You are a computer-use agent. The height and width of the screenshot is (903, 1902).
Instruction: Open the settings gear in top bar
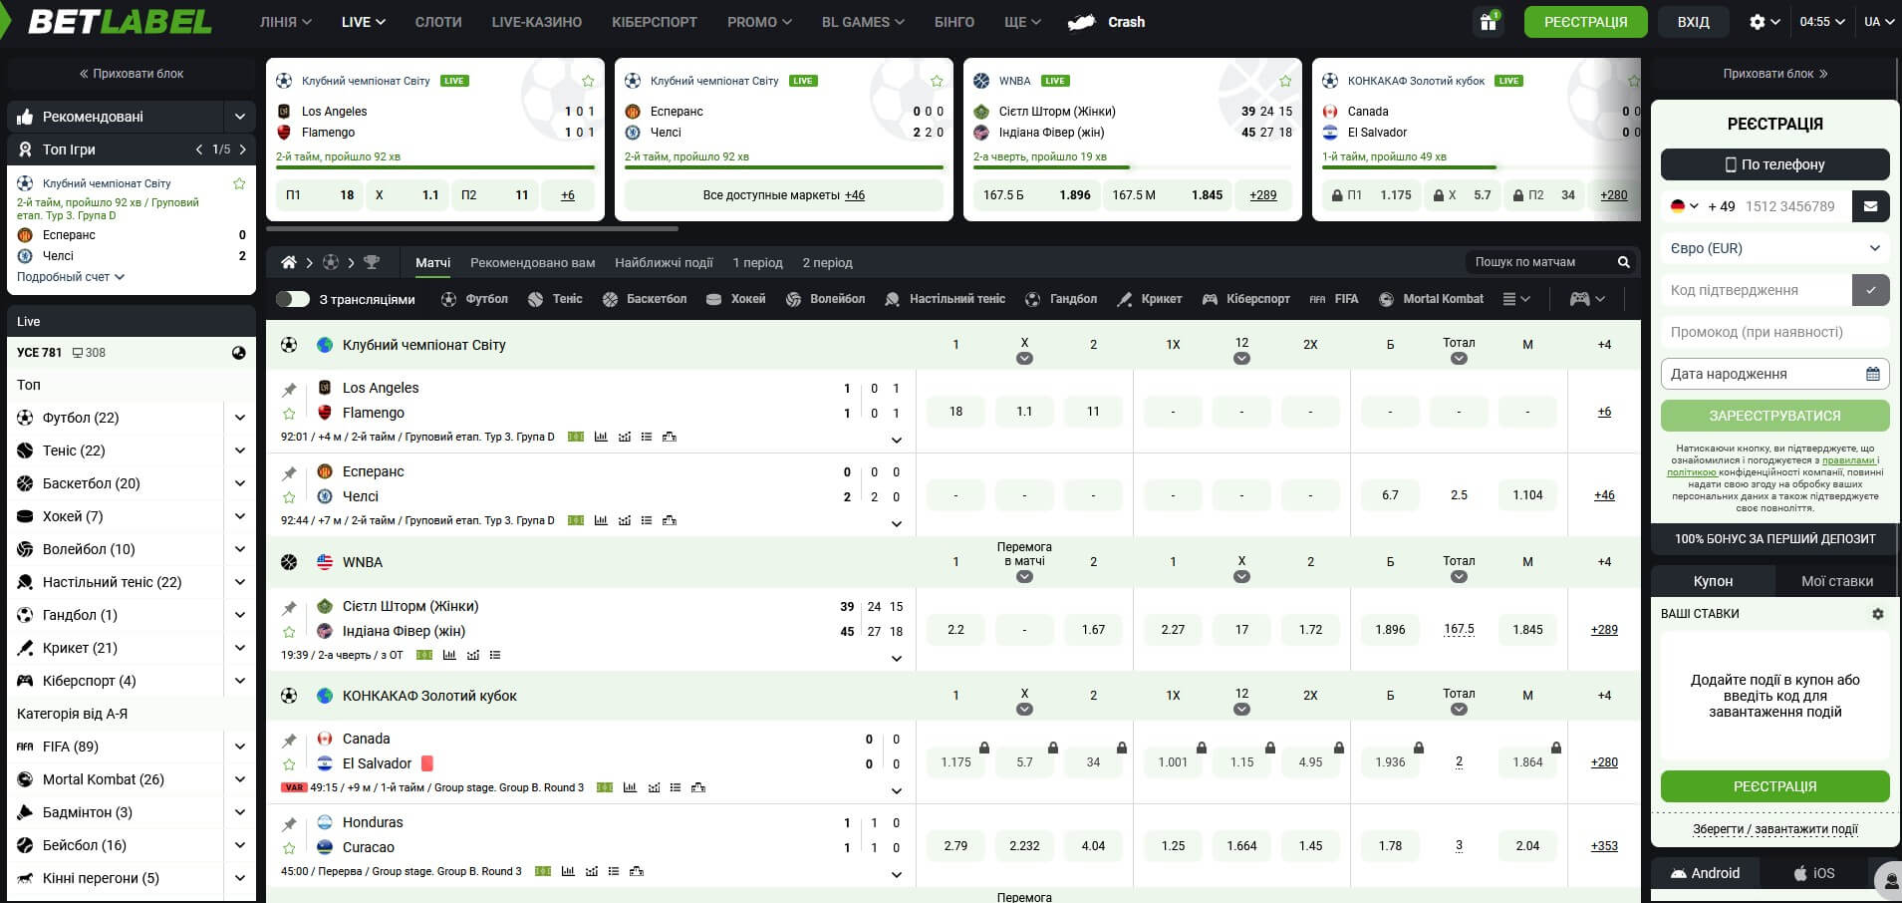point(1757,22)
